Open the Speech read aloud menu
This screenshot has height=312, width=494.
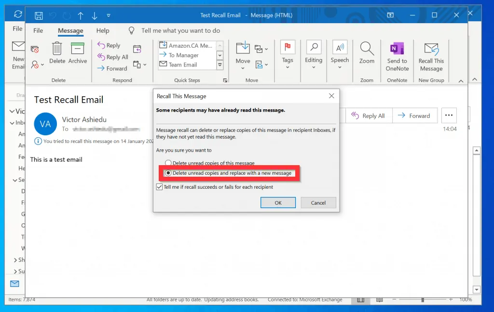point(340,55)
